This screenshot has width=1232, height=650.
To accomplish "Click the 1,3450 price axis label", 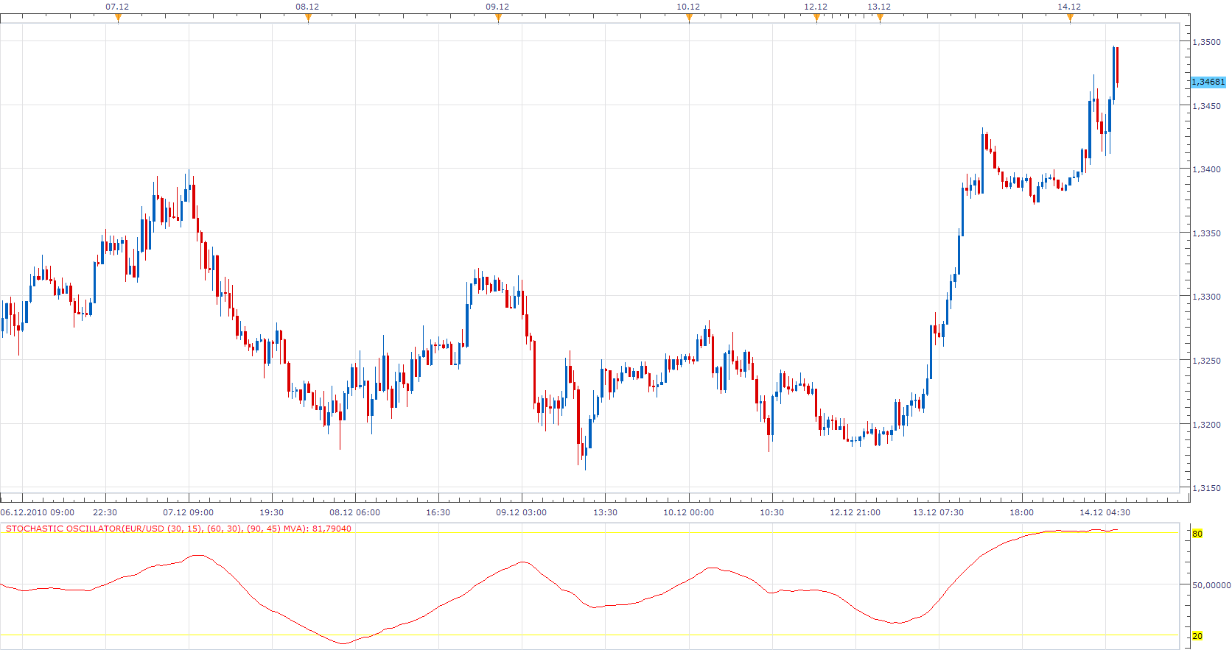I will pyautogui.click(x=1206, y=106).
